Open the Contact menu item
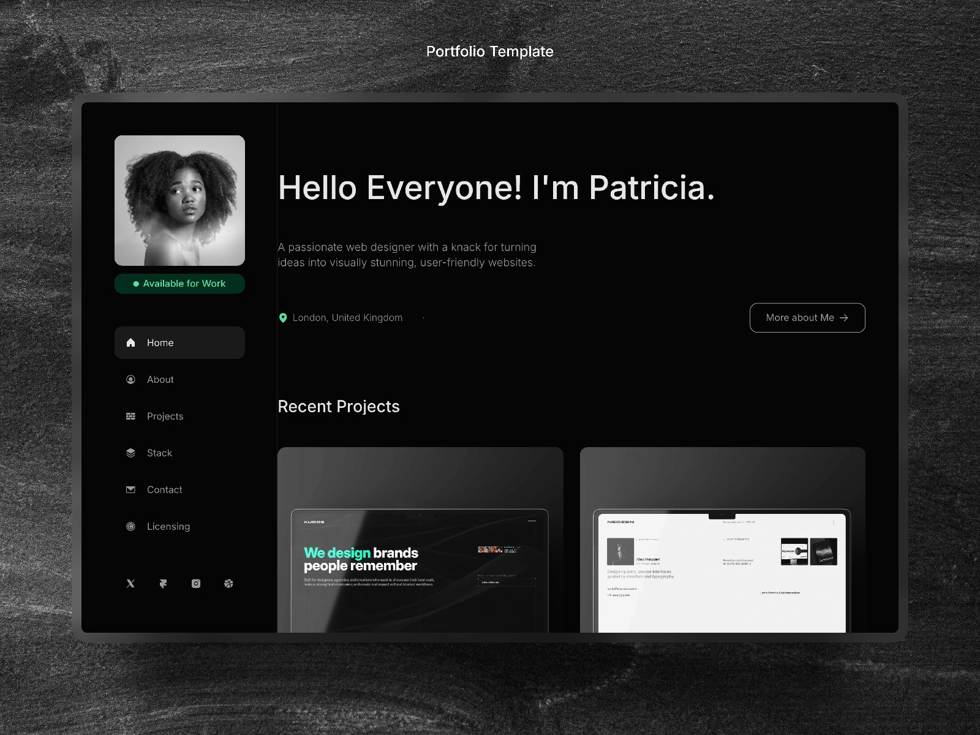This screenshot has width=980, height=735. [x=179, y=489]
